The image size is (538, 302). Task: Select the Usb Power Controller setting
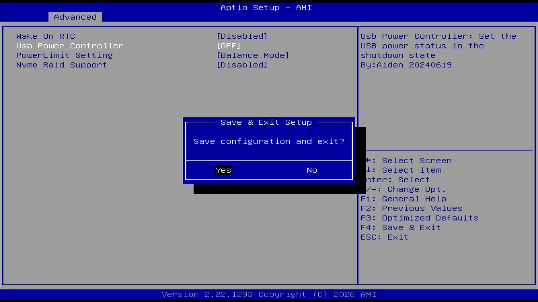click(x=70, y=46)
